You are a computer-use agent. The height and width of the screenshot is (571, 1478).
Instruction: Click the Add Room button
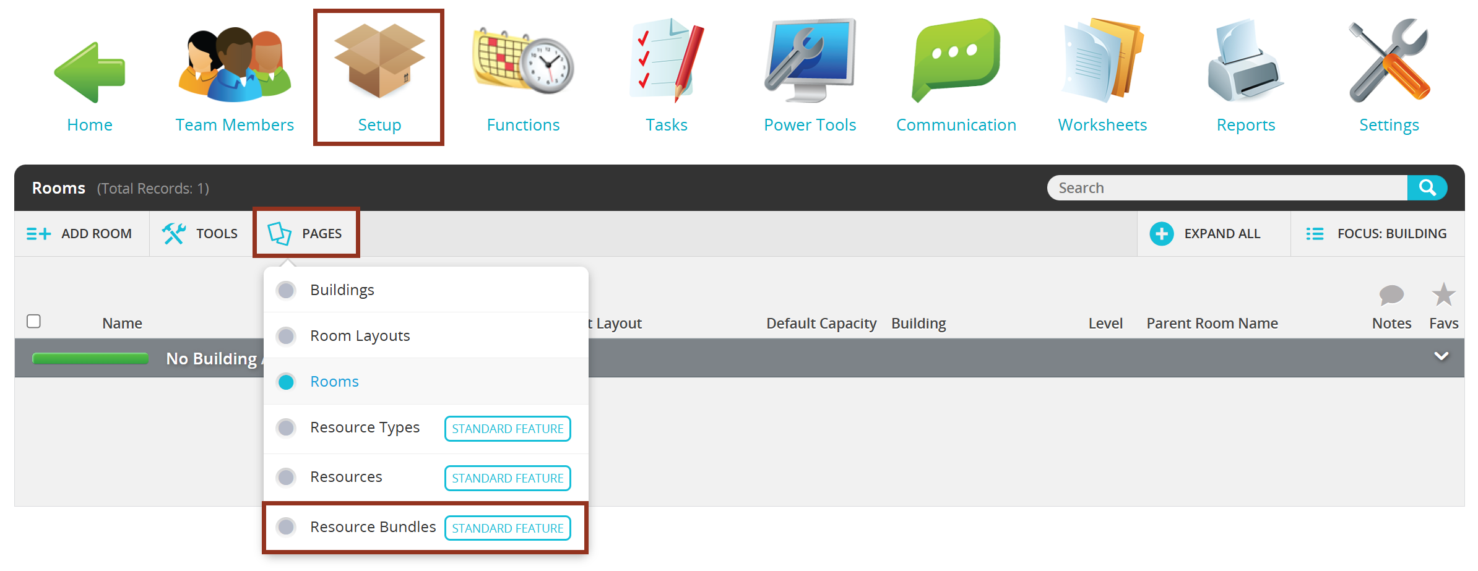click(x=79, y=234)
